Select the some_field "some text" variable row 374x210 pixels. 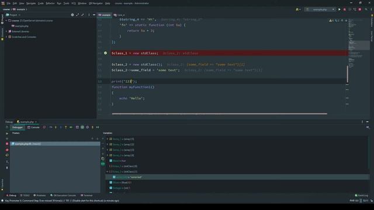237,177
